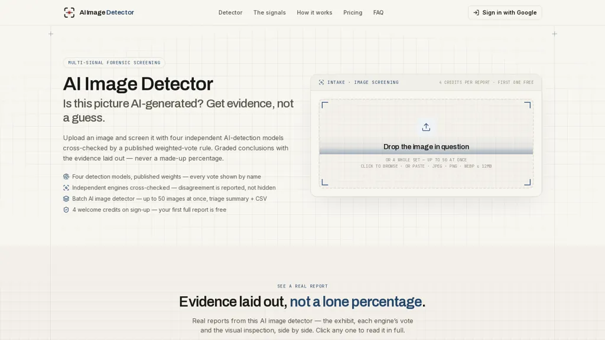Open the Detector nav item
This screenshot has width=605, height=340.
(230, 12)
